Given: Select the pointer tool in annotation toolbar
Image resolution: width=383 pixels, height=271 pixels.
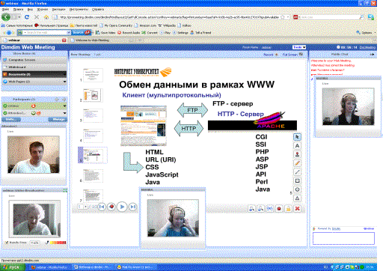Looking at the screenshot, I should [297, 137].
